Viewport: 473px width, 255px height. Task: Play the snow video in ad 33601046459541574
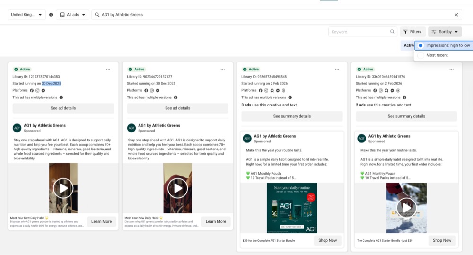pos(406,208)
